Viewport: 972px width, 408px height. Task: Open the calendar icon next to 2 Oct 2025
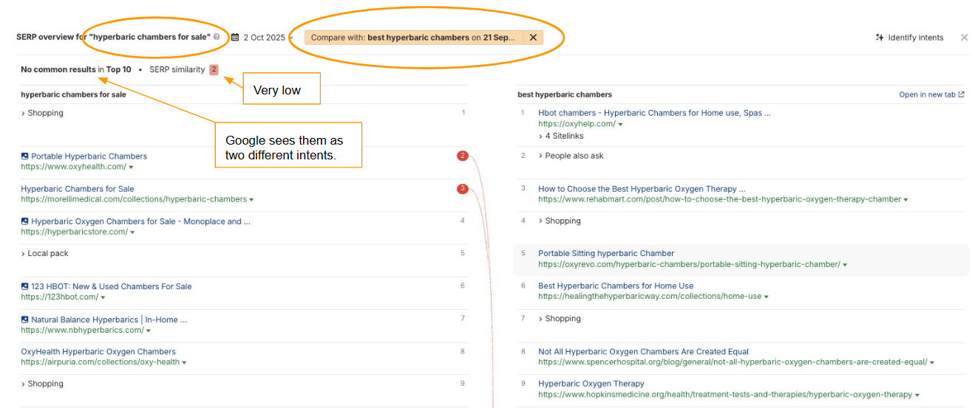pos(235,37)
